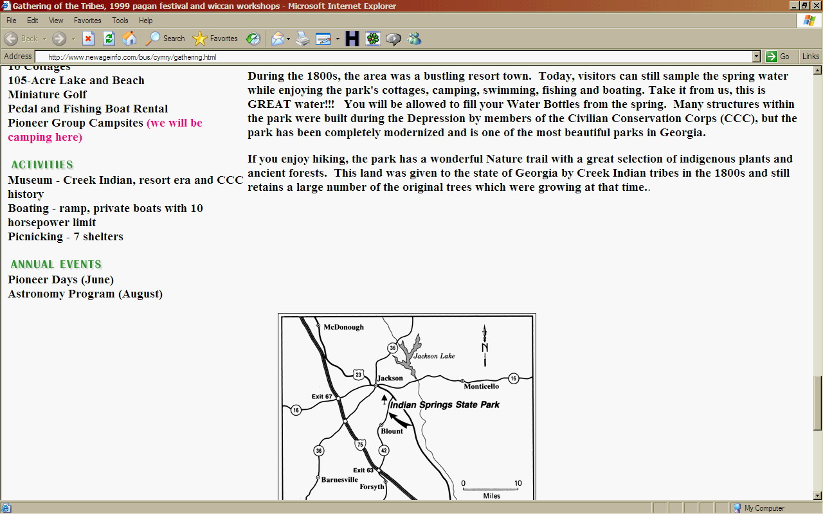Click '105-Acre Lake and Beach' text
The image size is (823, 514).
[x=76, y=80]
